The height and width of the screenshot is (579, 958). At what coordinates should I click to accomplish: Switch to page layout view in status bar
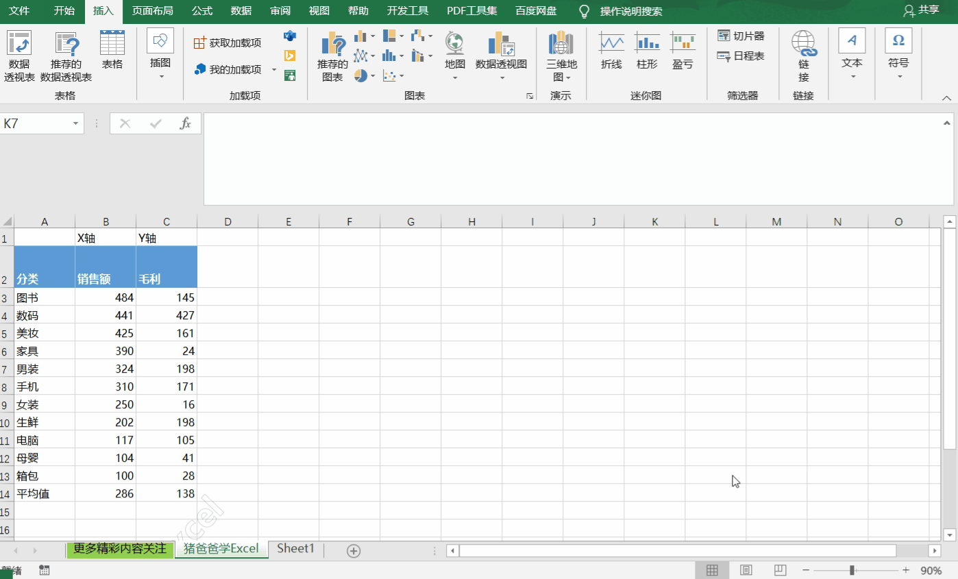[746, 570]
